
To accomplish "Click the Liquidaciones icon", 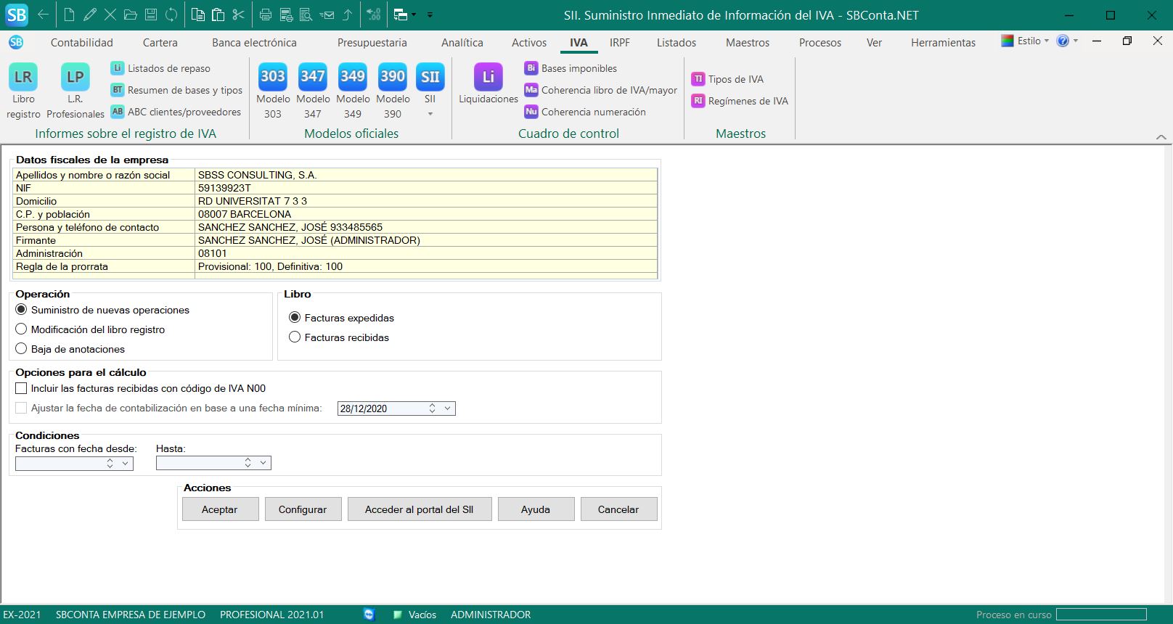I will [x=488, y=78].
